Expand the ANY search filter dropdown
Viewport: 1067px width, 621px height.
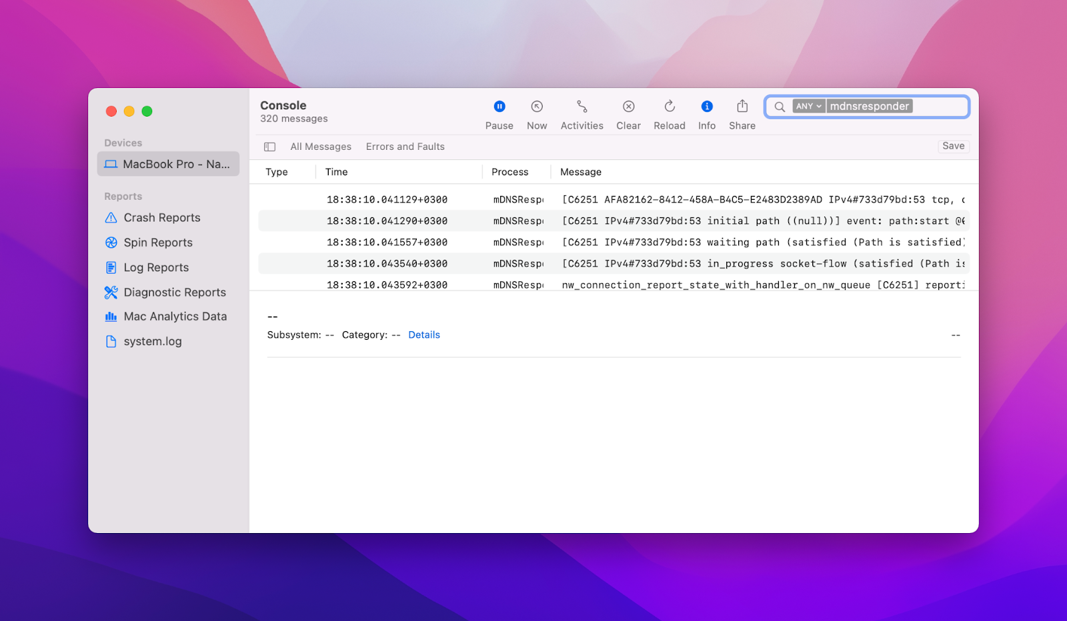pyautogui.click(x=808, y=107)
